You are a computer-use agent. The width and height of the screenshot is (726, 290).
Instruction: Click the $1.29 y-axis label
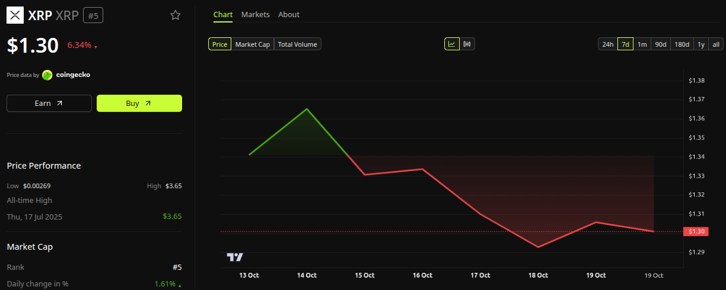pyautogui.click(x=696, y=252)
